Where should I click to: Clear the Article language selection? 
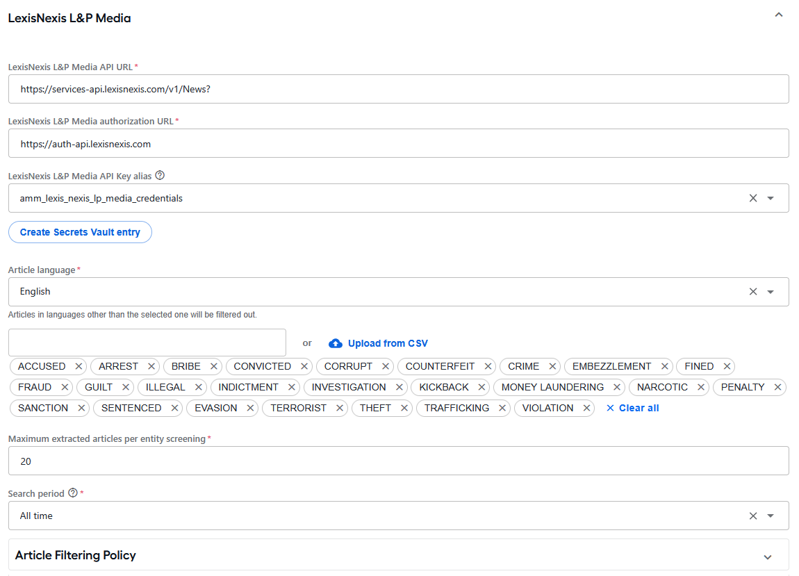[753, 292]
